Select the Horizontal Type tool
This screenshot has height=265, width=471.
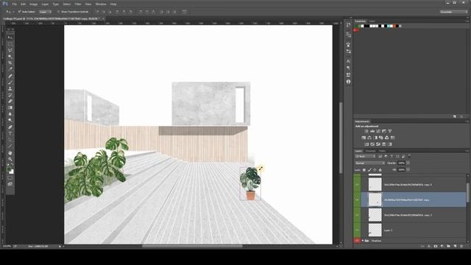pyautogui.click(x=10, y=133)
